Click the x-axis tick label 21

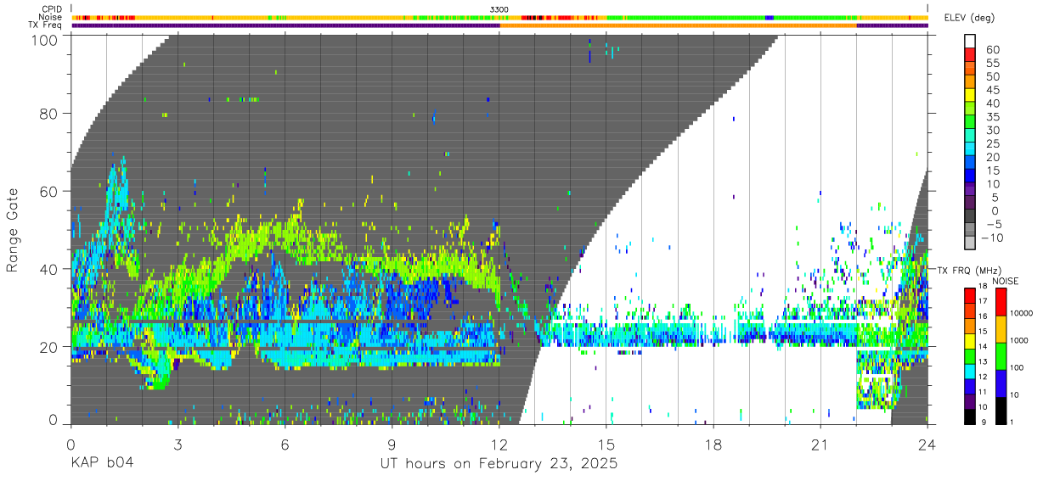[820, 444]
